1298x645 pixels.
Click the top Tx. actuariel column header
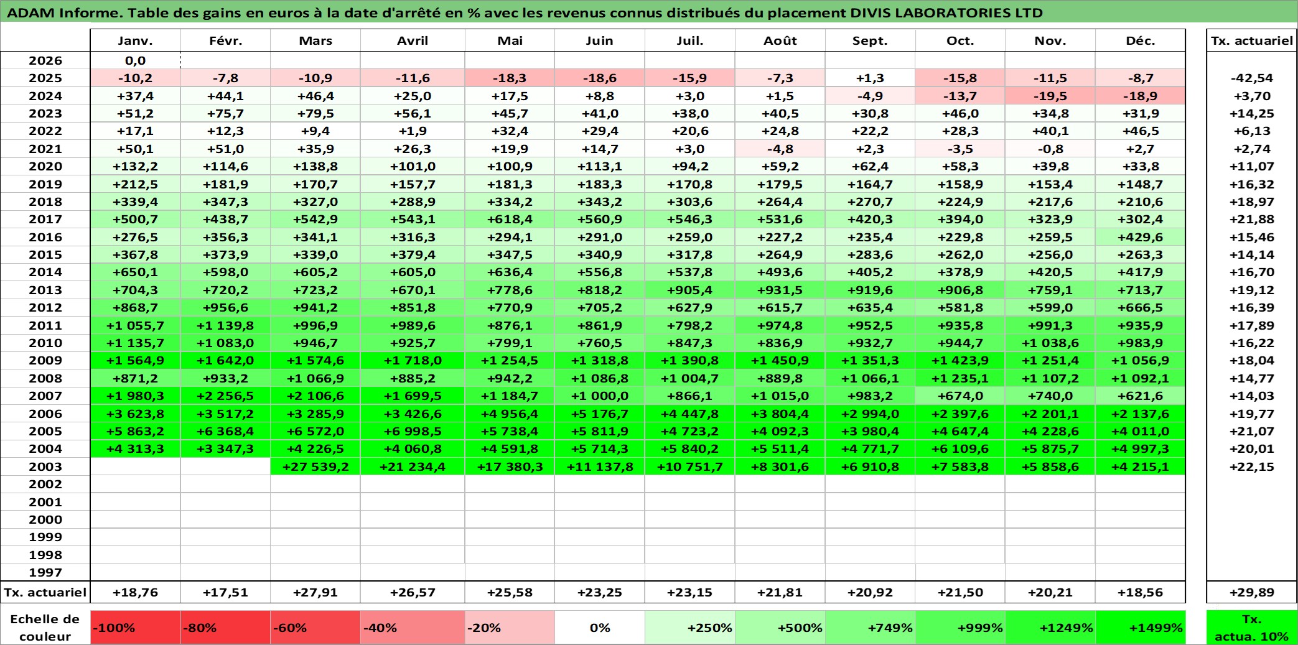tap(1252, 40)
